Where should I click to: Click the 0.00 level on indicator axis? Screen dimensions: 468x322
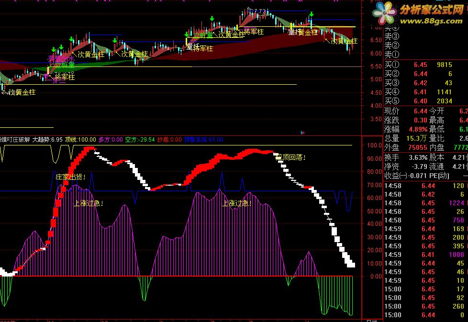point(376,277)
